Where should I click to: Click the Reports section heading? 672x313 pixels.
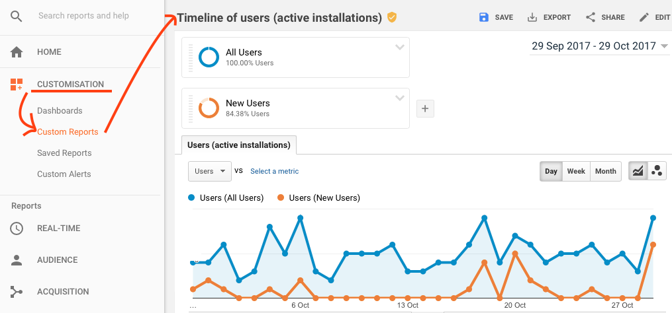pyautogui.click(x=26, y=205)
